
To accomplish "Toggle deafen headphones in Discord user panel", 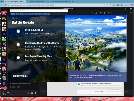I will coord(32,93).
